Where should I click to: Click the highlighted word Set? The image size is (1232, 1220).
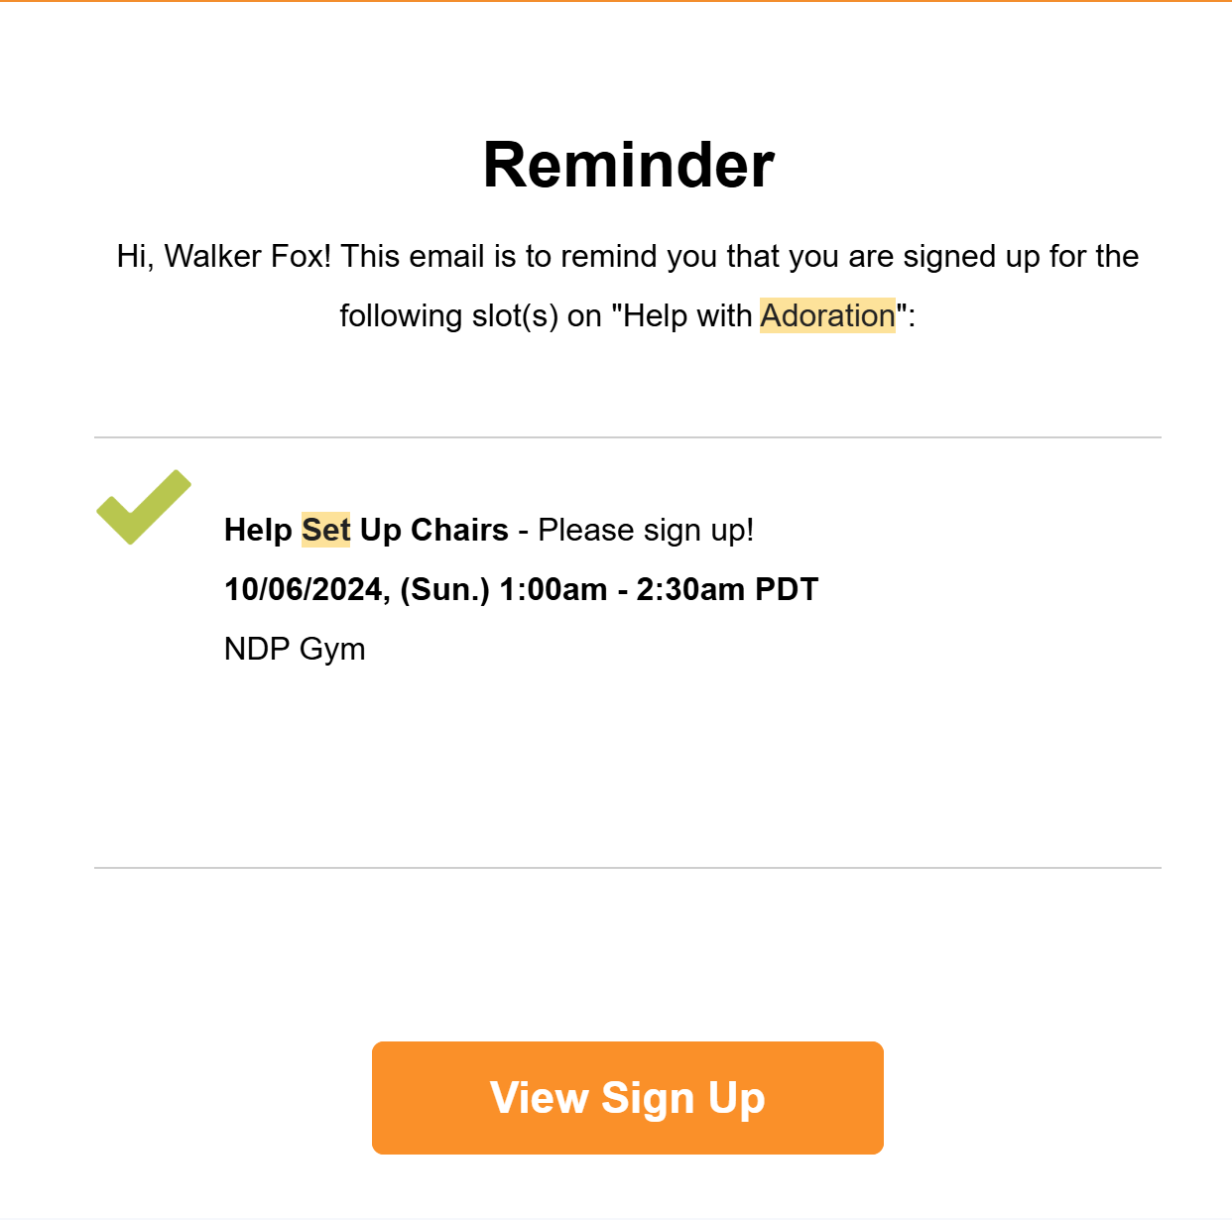[325, 530]
